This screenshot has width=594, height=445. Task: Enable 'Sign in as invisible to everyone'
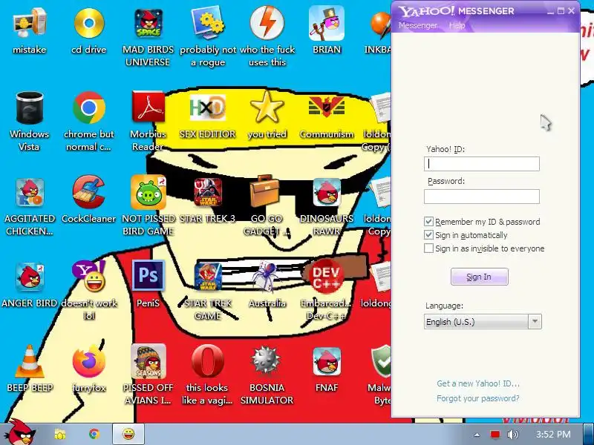pos(428,248)
